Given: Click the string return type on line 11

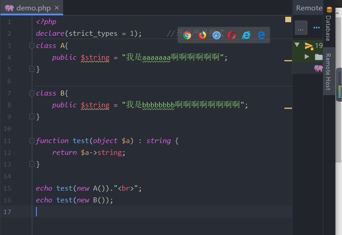Looking at the screenshot, I should [x=159, y=141].
